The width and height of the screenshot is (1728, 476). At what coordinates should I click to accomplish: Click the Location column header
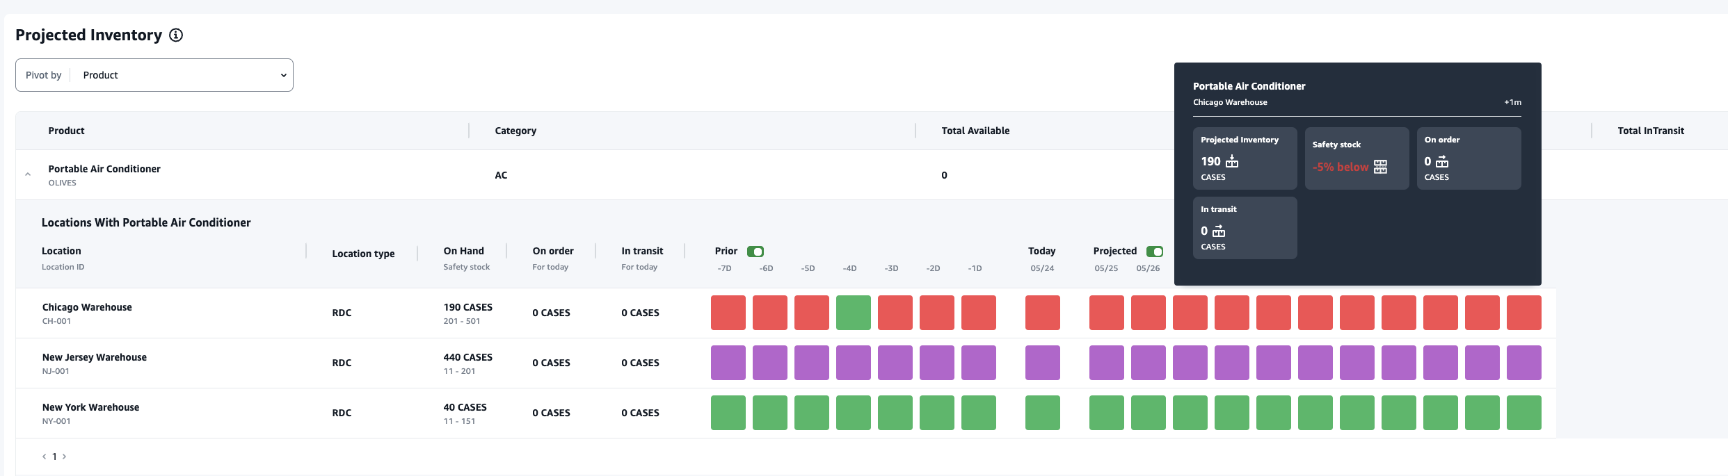[x=61, y=251]
